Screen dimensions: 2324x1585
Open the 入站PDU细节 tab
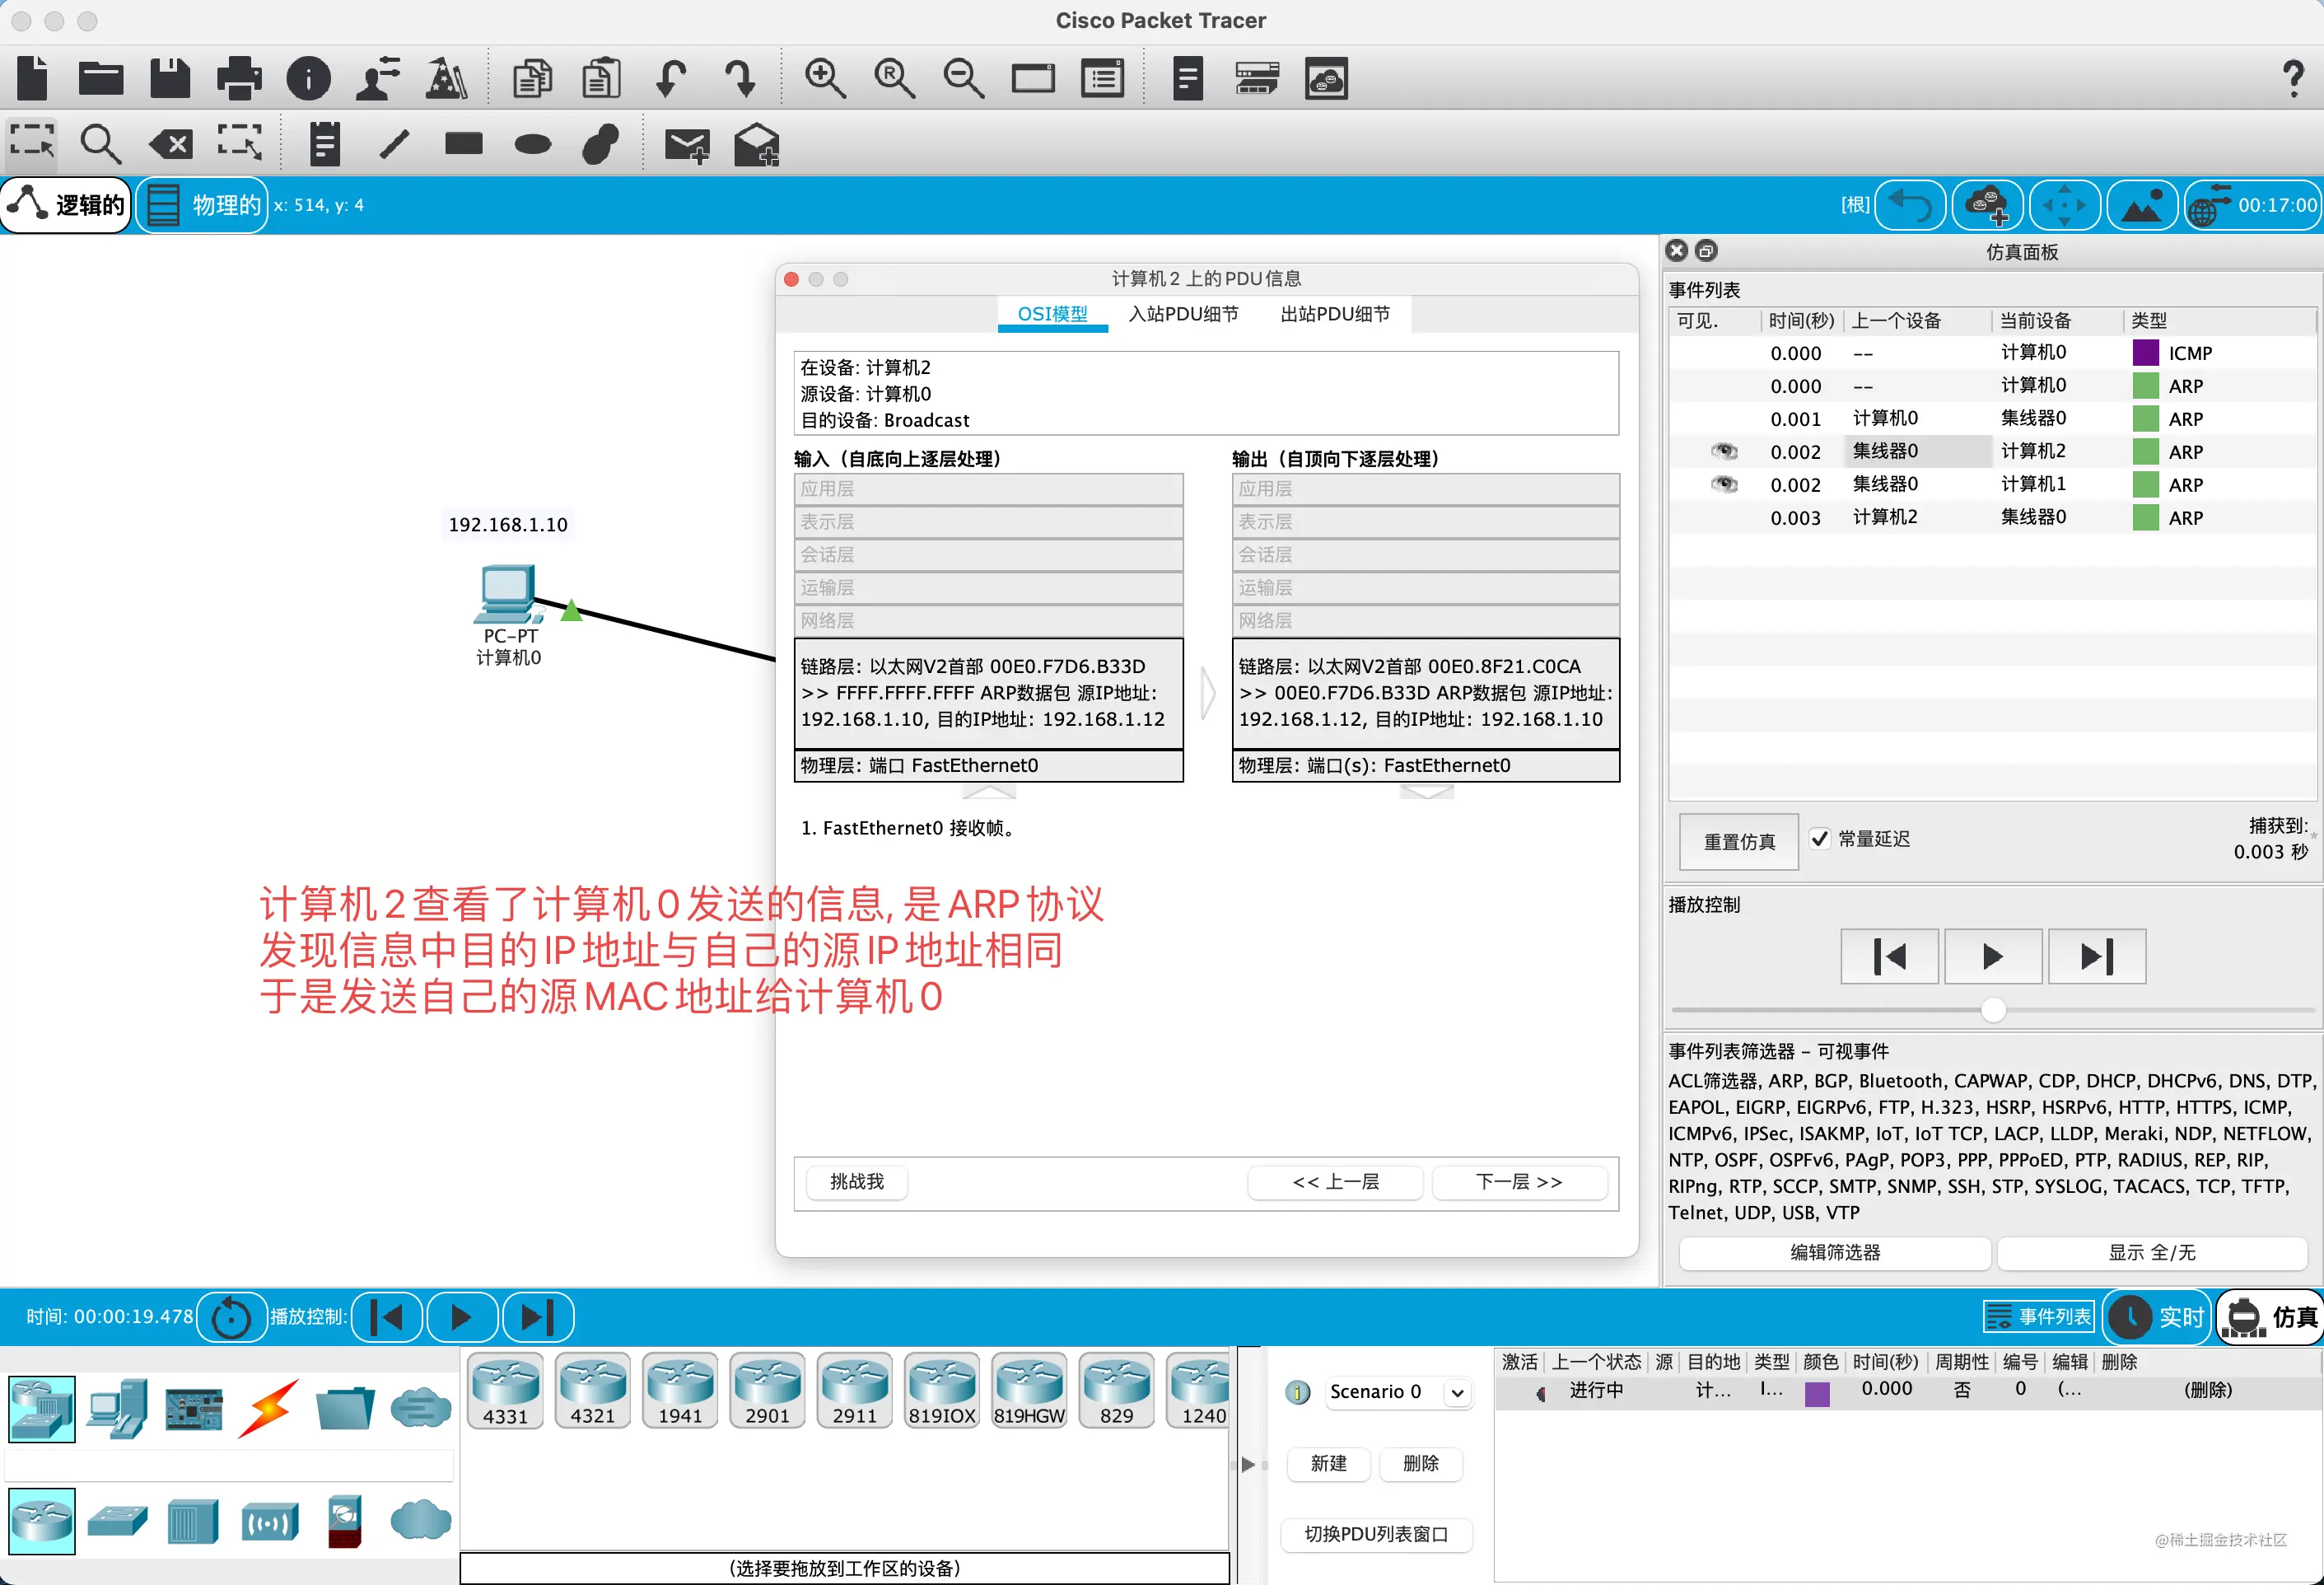(1183, 314)
